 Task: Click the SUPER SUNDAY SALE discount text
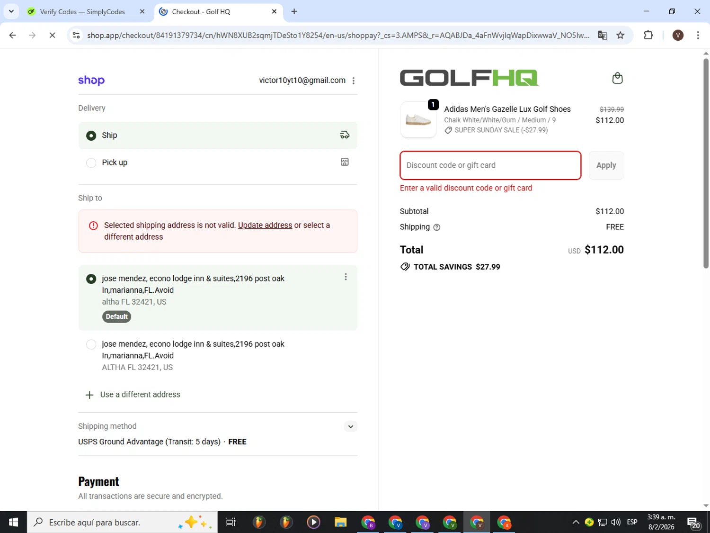pyautogui.click(x=501, y=130)
